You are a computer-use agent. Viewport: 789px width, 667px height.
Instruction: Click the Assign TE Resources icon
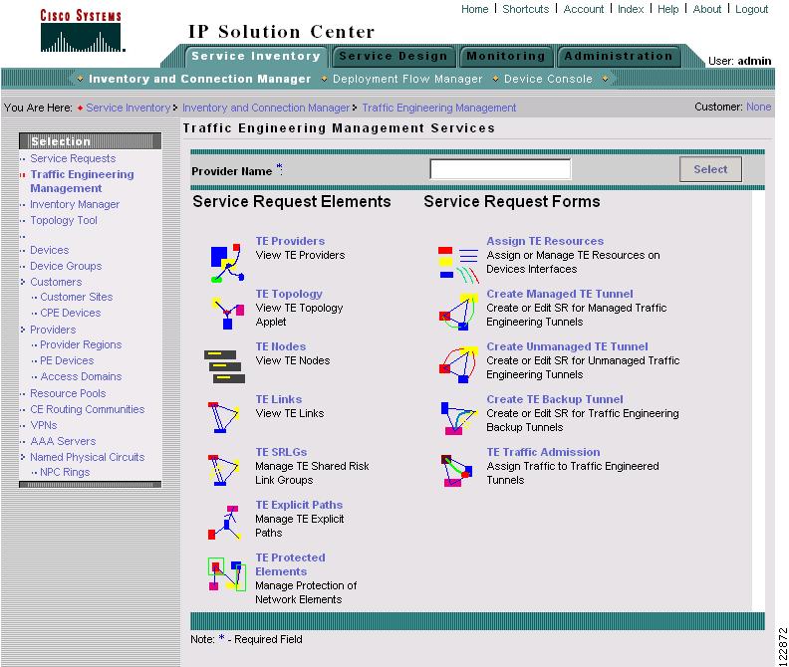click(x=458, y=265)
